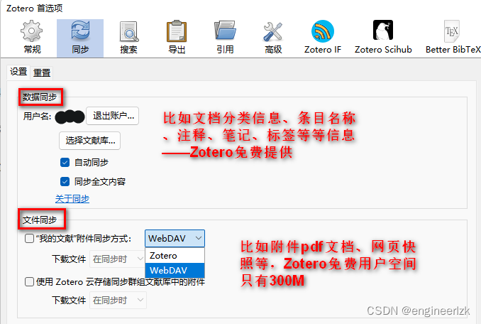Open the 导出 export preferences pane
The width and height of the screenshot is (481, 324).
pyautogui.click(x=177, y=38)
